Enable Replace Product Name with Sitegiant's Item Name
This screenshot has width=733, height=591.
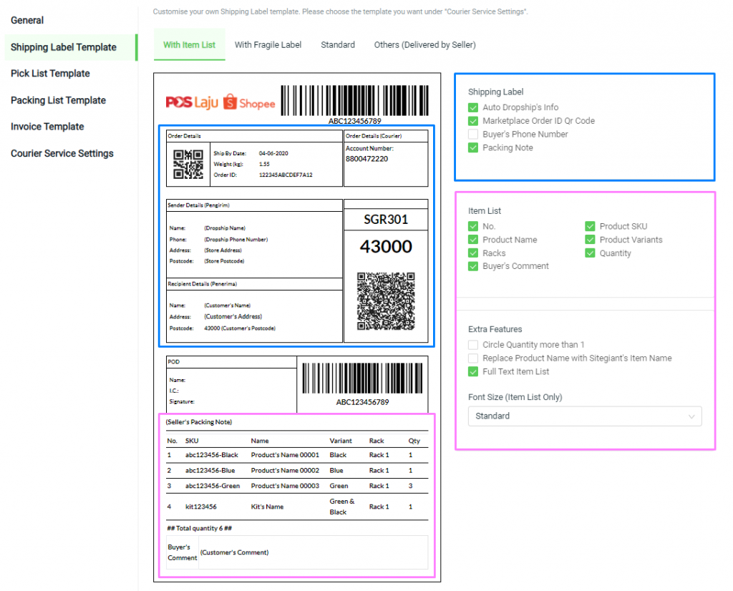tap(473, 358)
